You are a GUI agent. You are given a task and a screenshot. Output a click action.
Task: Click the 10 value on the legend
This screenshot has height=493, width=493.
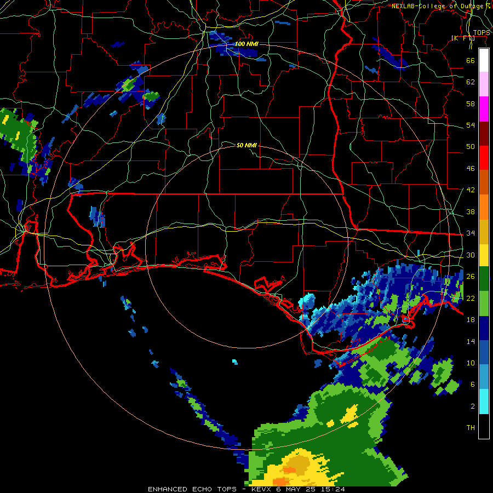pyautogui.click(x=471, y=363)
